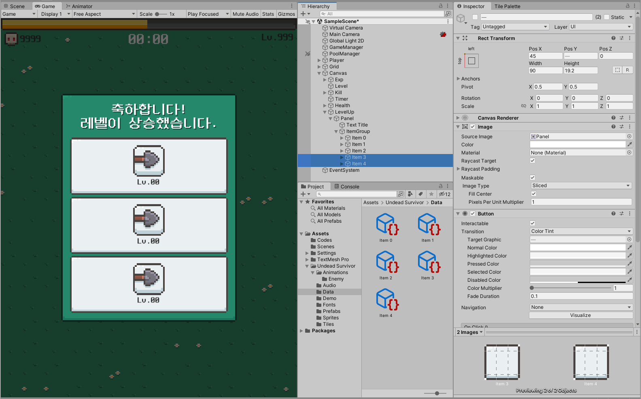Click the constrained proportions link icon beside Scale
Viewport: 641px width, 399px height.
click(x=524, y=106)
